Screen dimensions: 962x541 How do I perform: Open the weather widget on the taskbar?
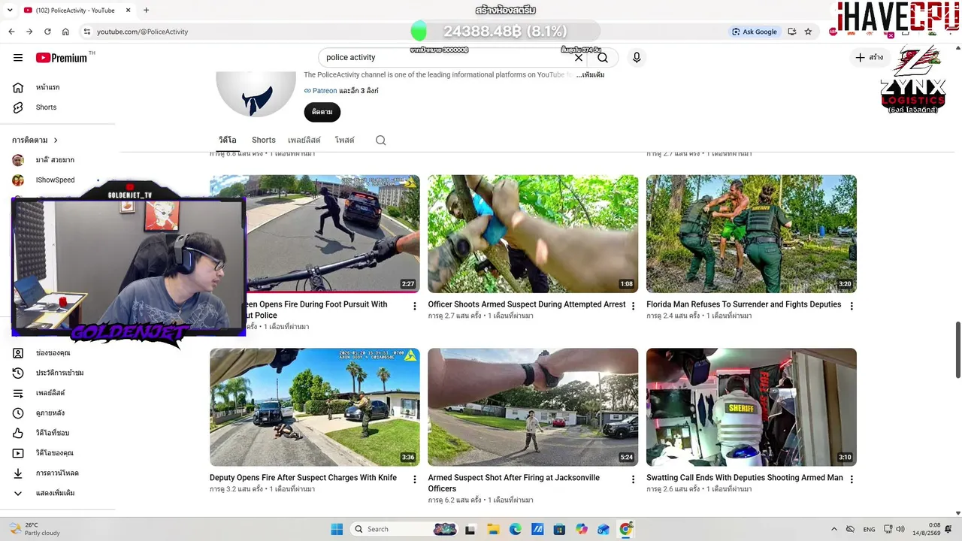[35, 529]
